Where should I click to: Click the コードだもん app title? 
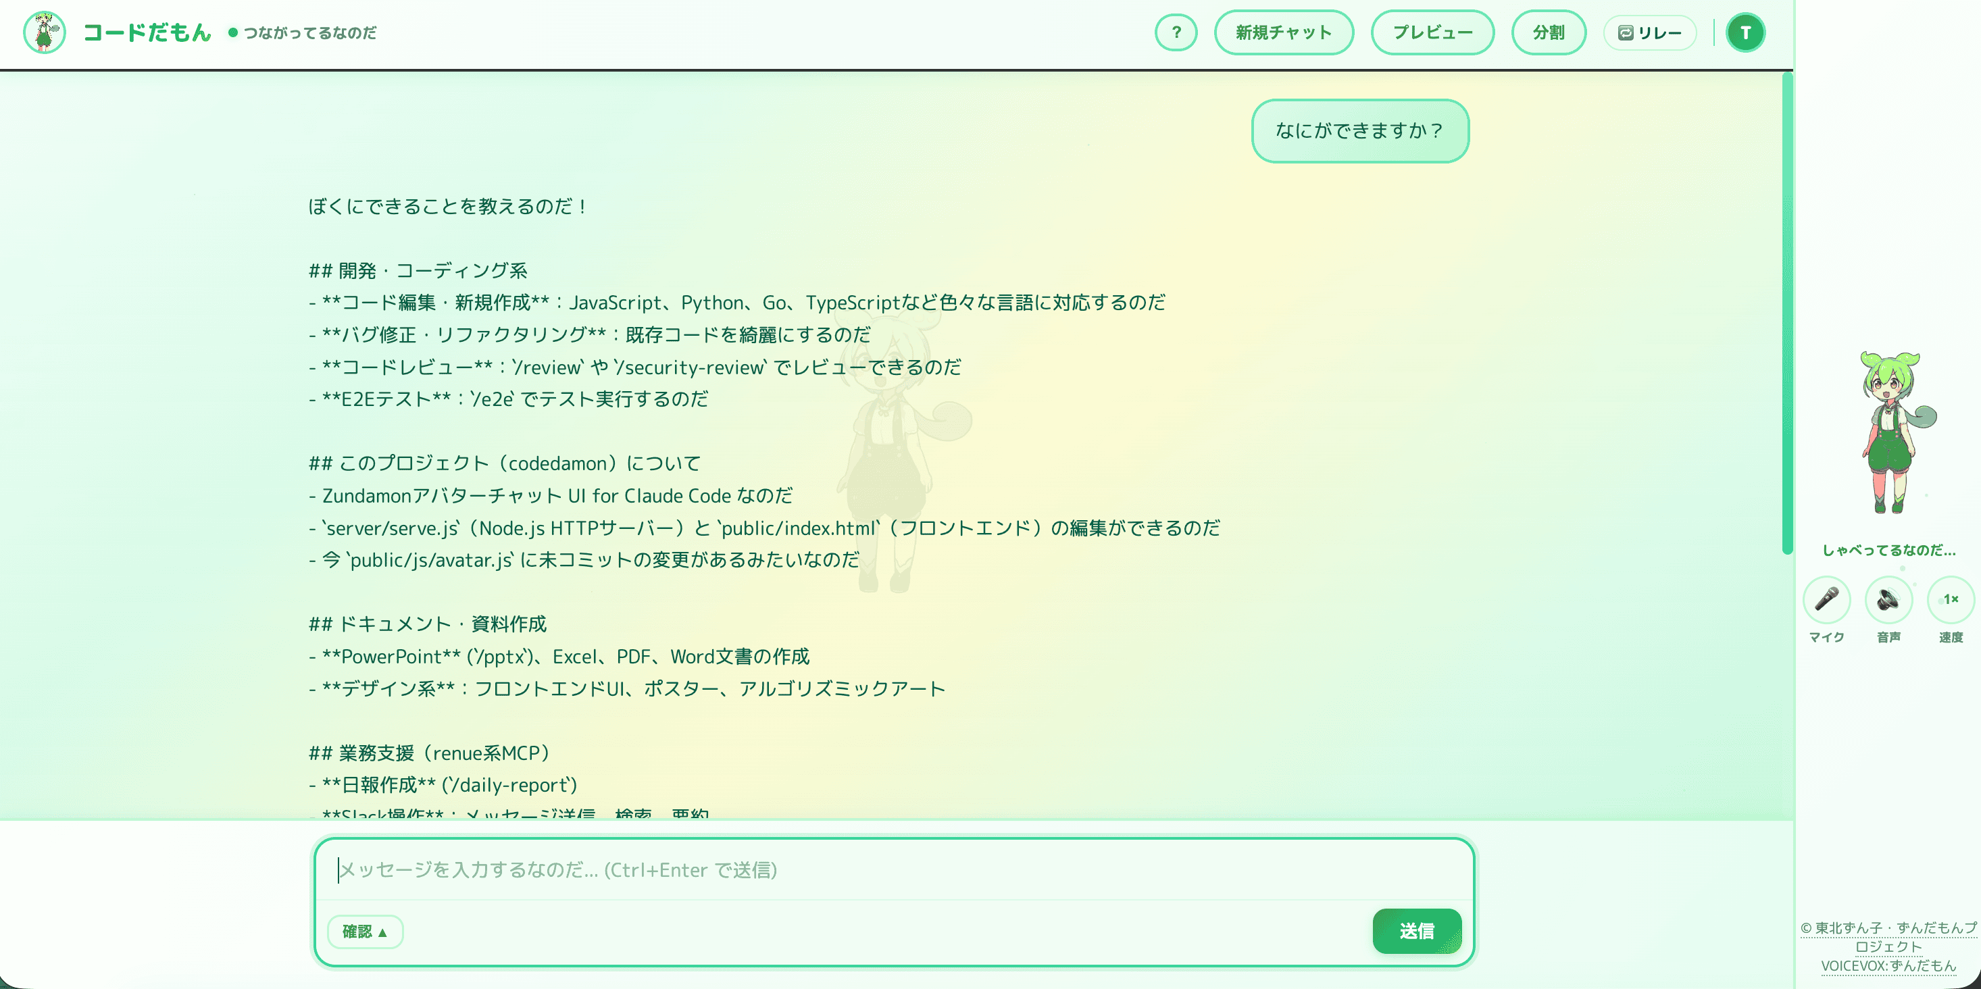pyautogui.click(x=147, y=32)
